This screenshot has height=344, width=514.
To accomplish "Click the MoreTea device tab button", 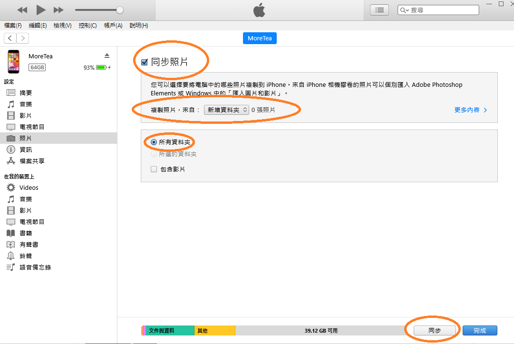I will tap(260, 38).
